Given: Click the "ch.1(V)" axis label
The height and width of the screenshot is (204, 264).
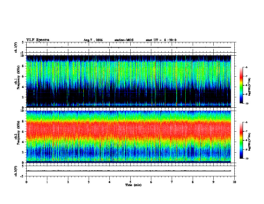Looking at the screenshot, I should (16, 47).
